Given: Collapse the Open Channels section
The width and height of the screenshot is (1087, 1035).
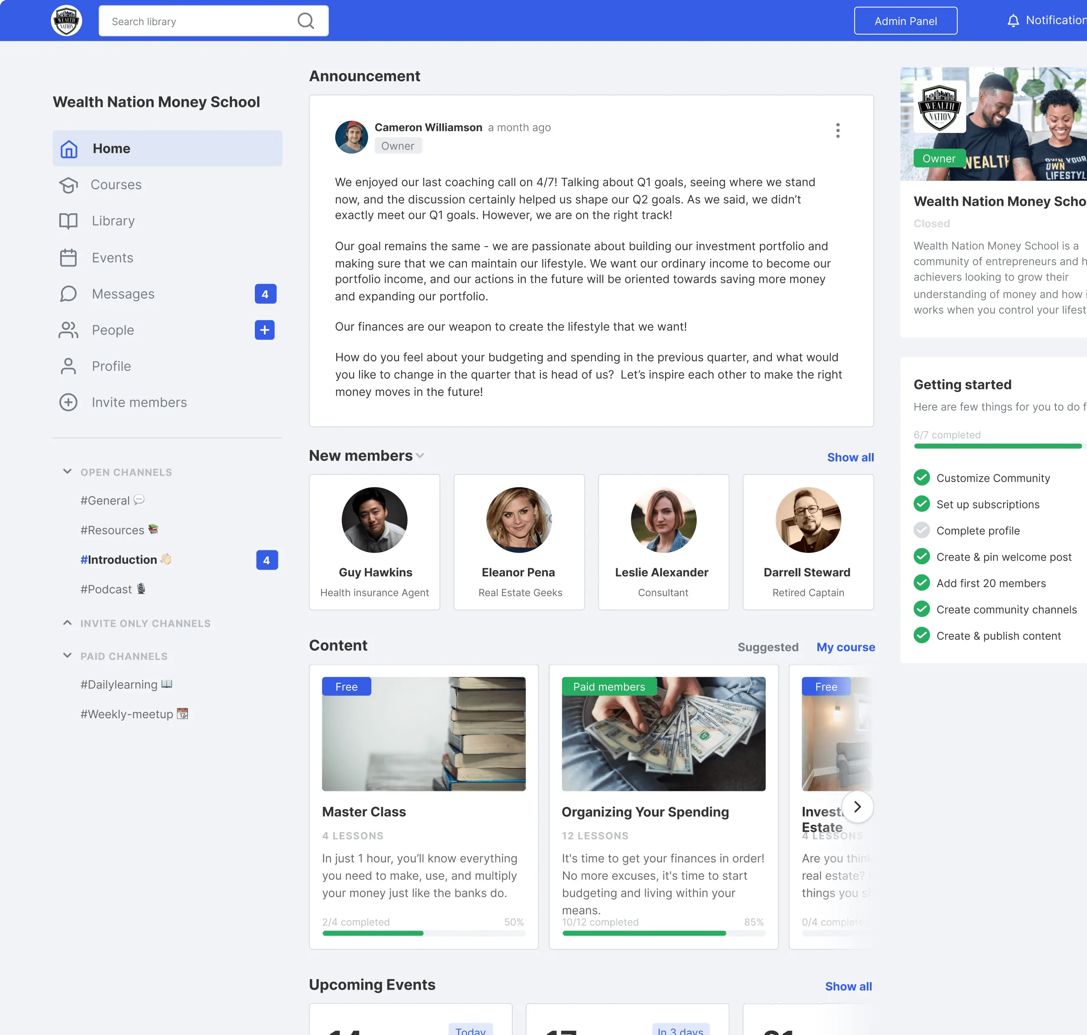Looking at the screenshot, I should click(x=68, y=472).
